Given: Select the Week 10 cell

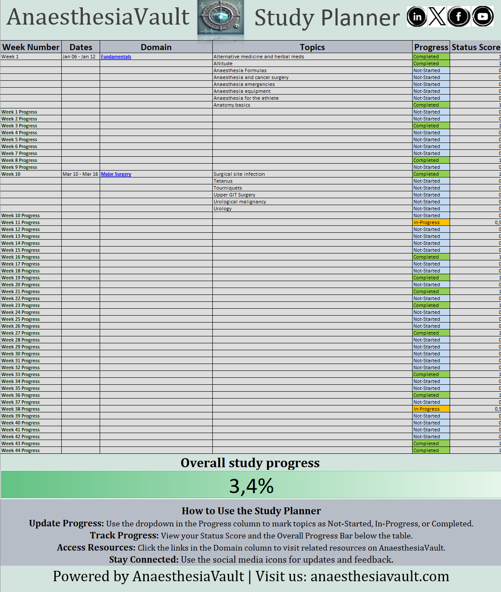Looking at the screenshot, I should 31,174.
